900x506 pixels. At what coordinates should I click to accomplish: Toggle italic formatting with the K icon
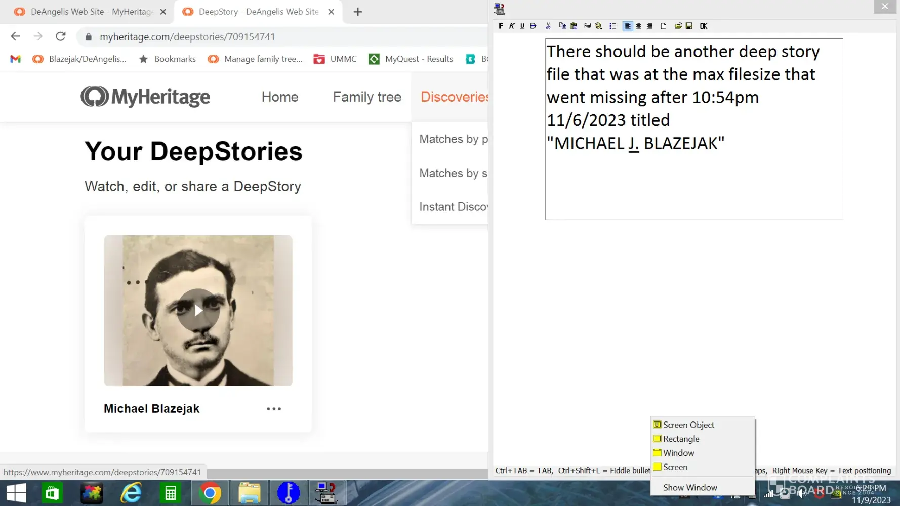[512, 26]
